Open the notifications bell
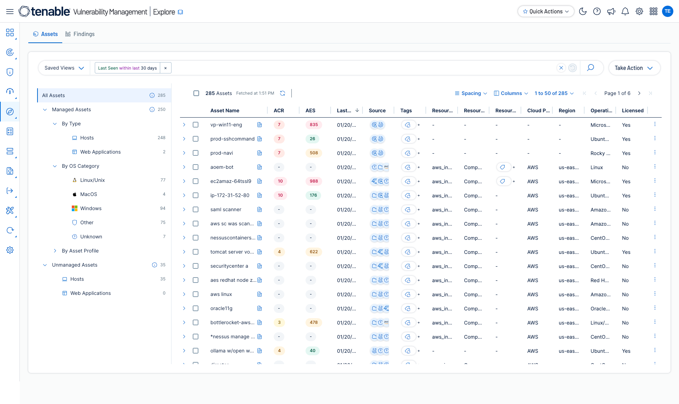The width and height of the screenshot is (679, 404). [x=625, y=11]
